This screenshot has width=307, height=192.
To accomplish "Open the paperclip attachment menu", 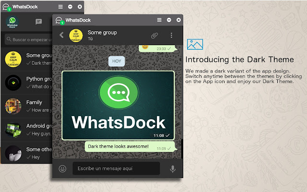I will [154, 36].
